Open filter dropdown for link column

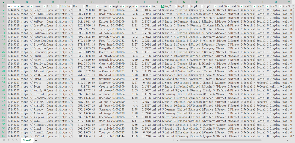coord(58,6)
